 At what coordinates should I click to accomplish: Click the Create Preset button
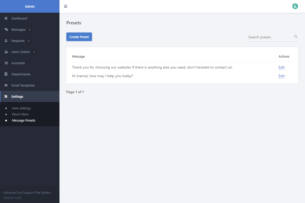click(x=79, y=37)
